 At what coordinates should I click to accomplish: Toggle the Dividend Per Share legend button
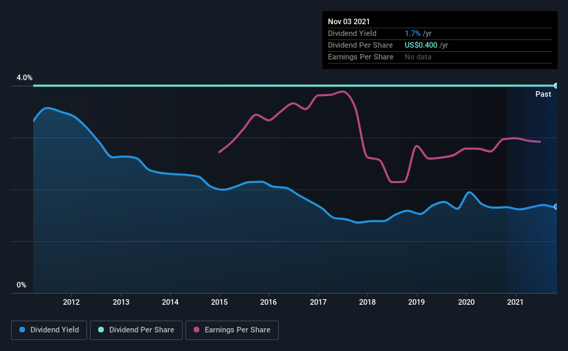136,330
